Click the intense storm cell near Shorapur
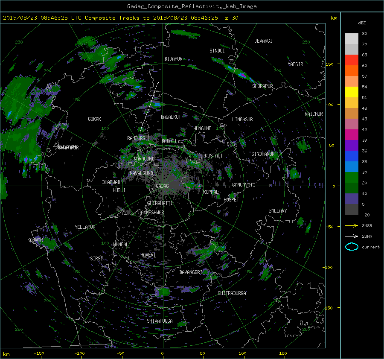Viewport: 384px width, 359px height. [x=242, y=75]
